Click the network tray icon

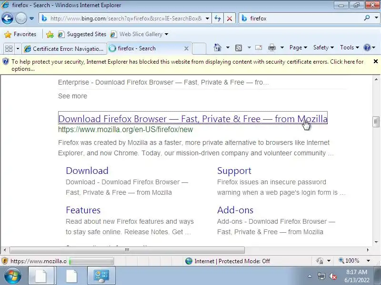[321, 276]
